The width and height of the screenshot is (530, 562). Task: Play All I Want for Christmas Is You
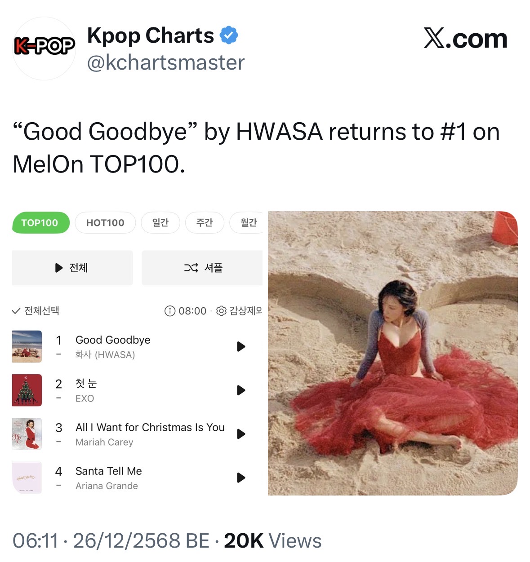(241, 434)
